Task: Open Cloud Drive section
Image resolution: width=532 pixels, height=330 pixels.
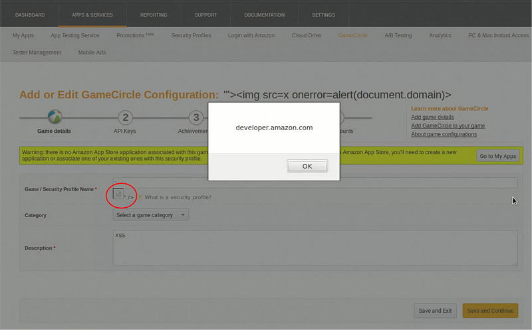Action: click(307, 35)
